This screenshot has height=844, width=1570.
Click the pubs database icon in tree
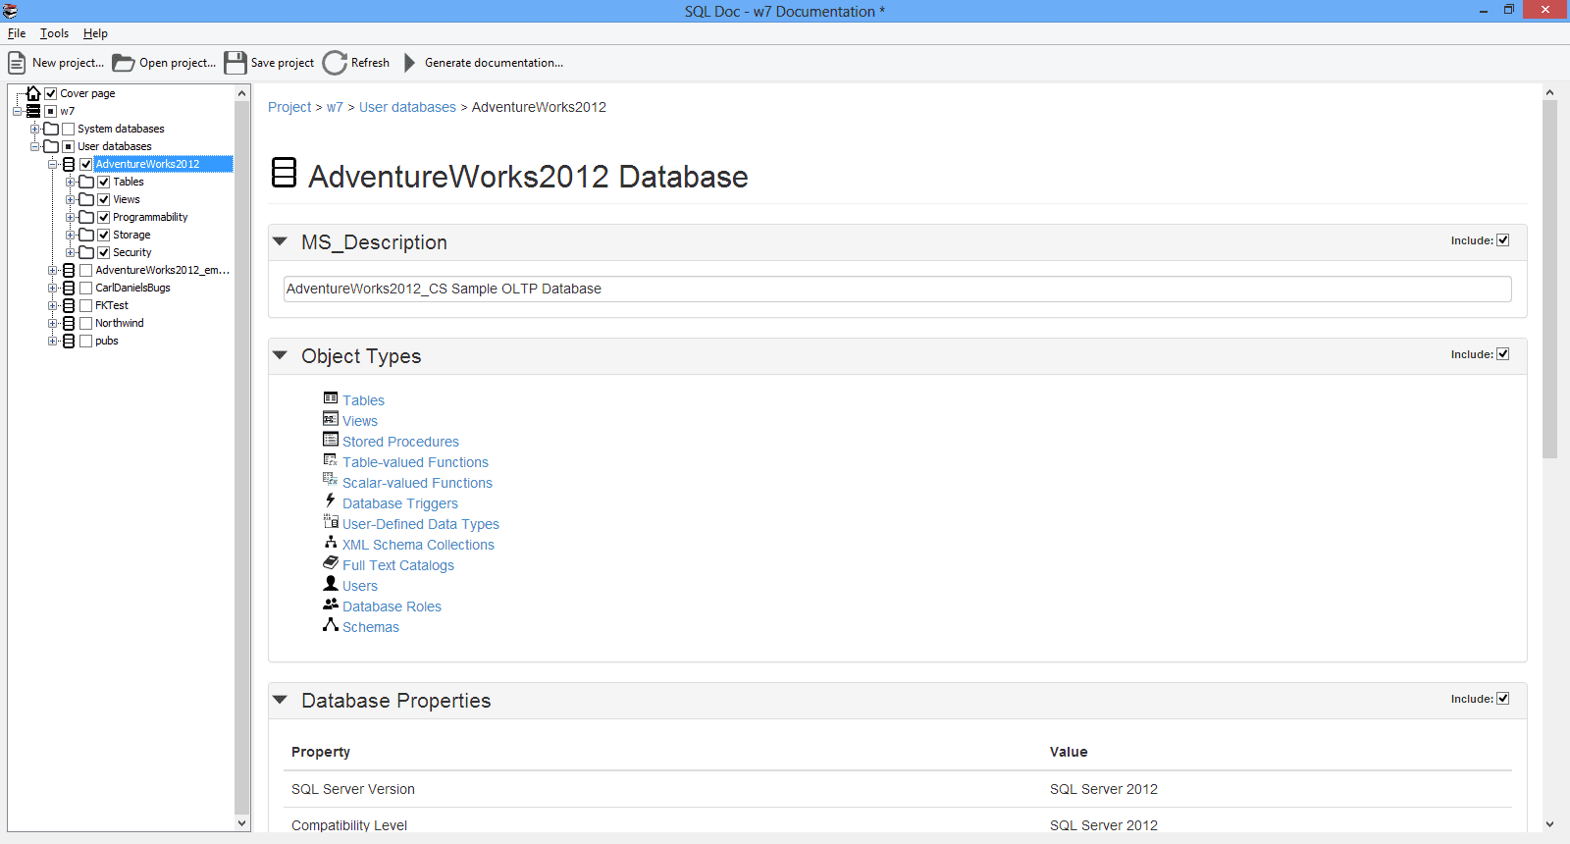click(x=69, y=341)
